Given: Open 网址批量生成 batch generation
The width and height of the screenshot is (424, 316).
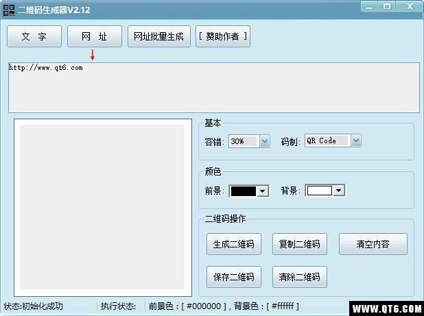Looking at the screenshot, I should point(159,36).
